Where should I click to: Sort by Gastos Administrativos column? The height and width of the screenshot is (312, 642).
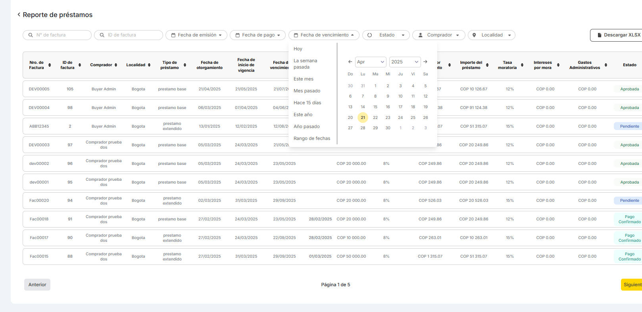pyautogui.click(x=606, y=65)
